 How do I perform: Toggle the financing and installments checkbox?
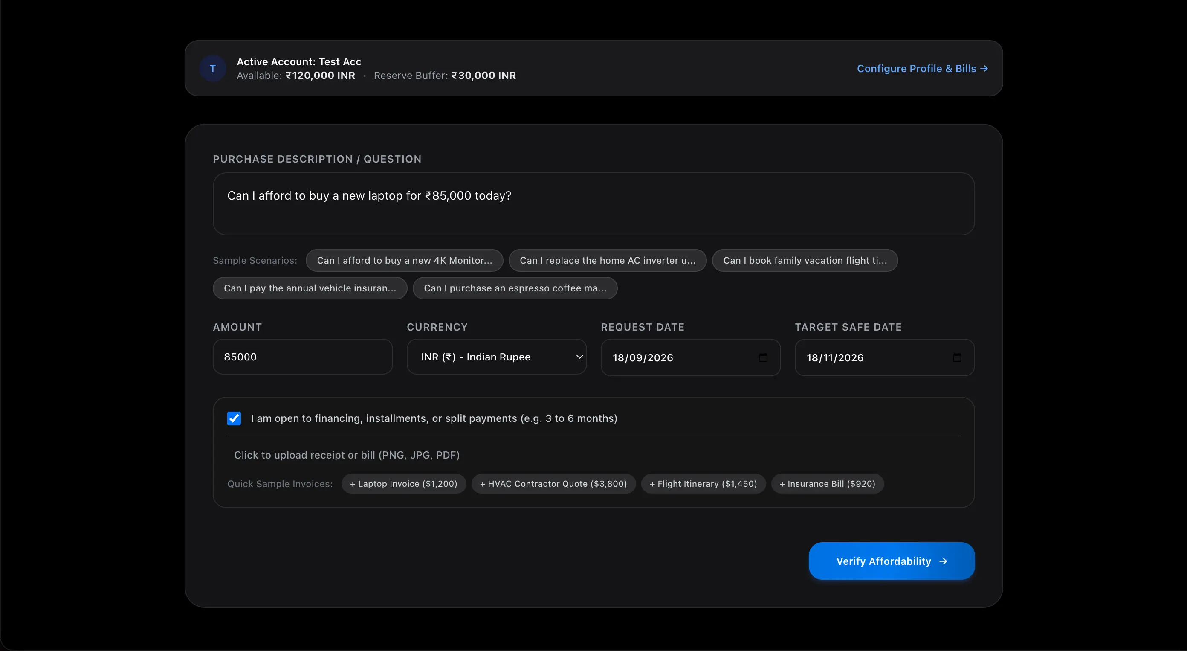tap(234, 418)
